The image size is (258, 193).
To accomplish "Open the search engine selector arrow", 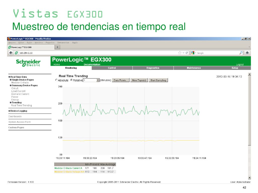I will tap(196, 53).
